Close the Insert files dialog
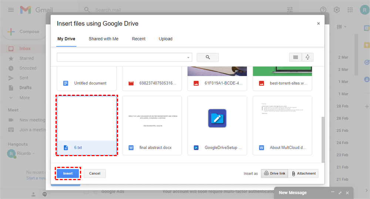 (x=318, y=24)
